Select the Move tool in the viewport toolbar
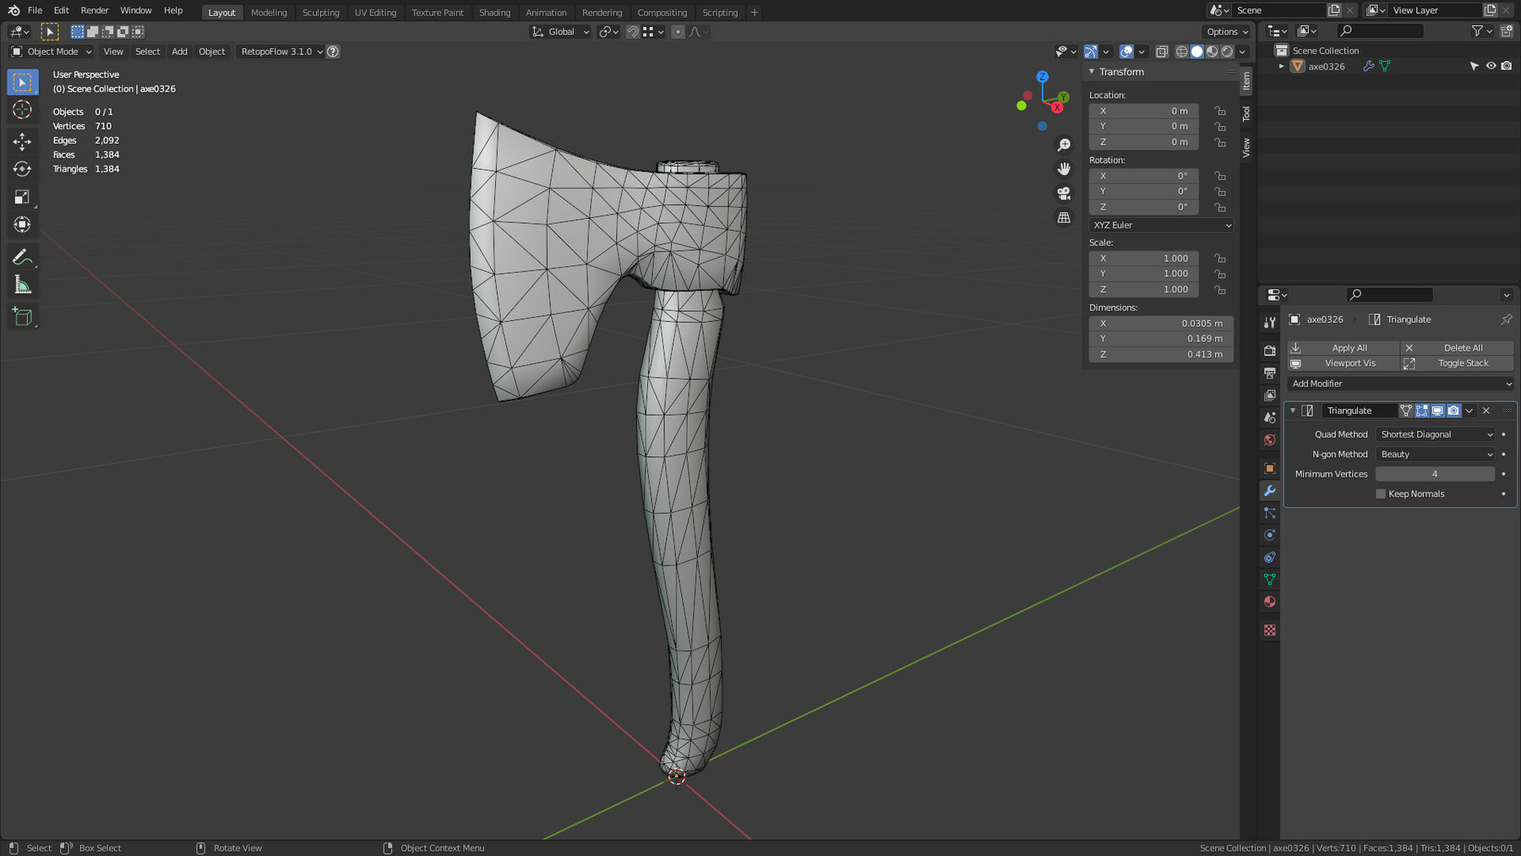 tap(21, 142)
